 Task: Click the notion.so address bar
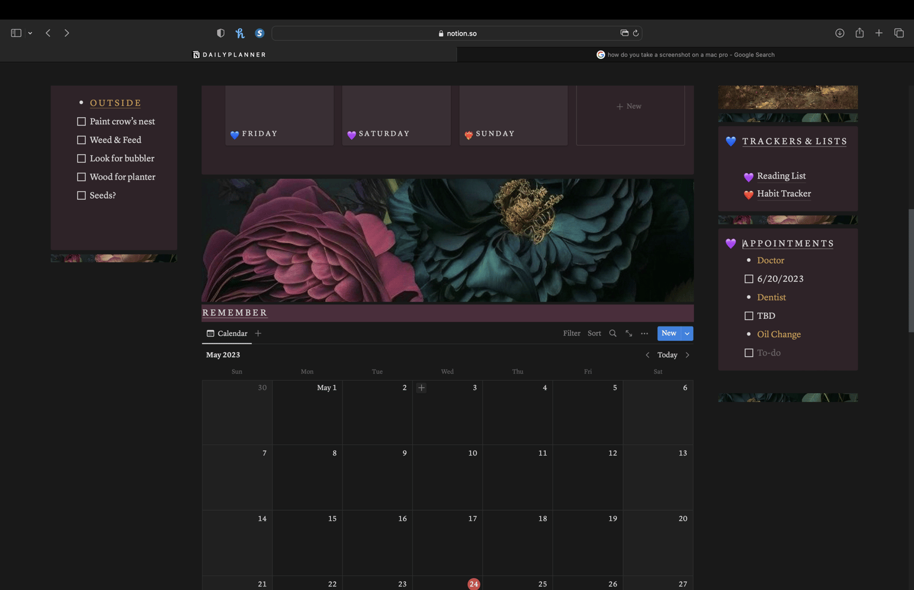[x=457, y=33]
